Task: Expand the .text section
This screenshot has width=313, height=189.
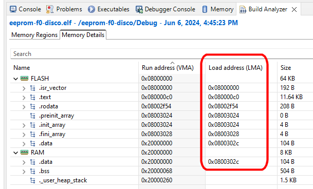Action: 24,98
